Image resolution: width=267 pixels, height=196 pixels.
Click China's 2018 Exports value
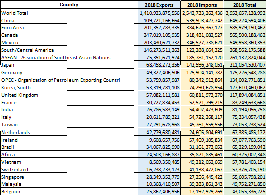coord(159,20)
